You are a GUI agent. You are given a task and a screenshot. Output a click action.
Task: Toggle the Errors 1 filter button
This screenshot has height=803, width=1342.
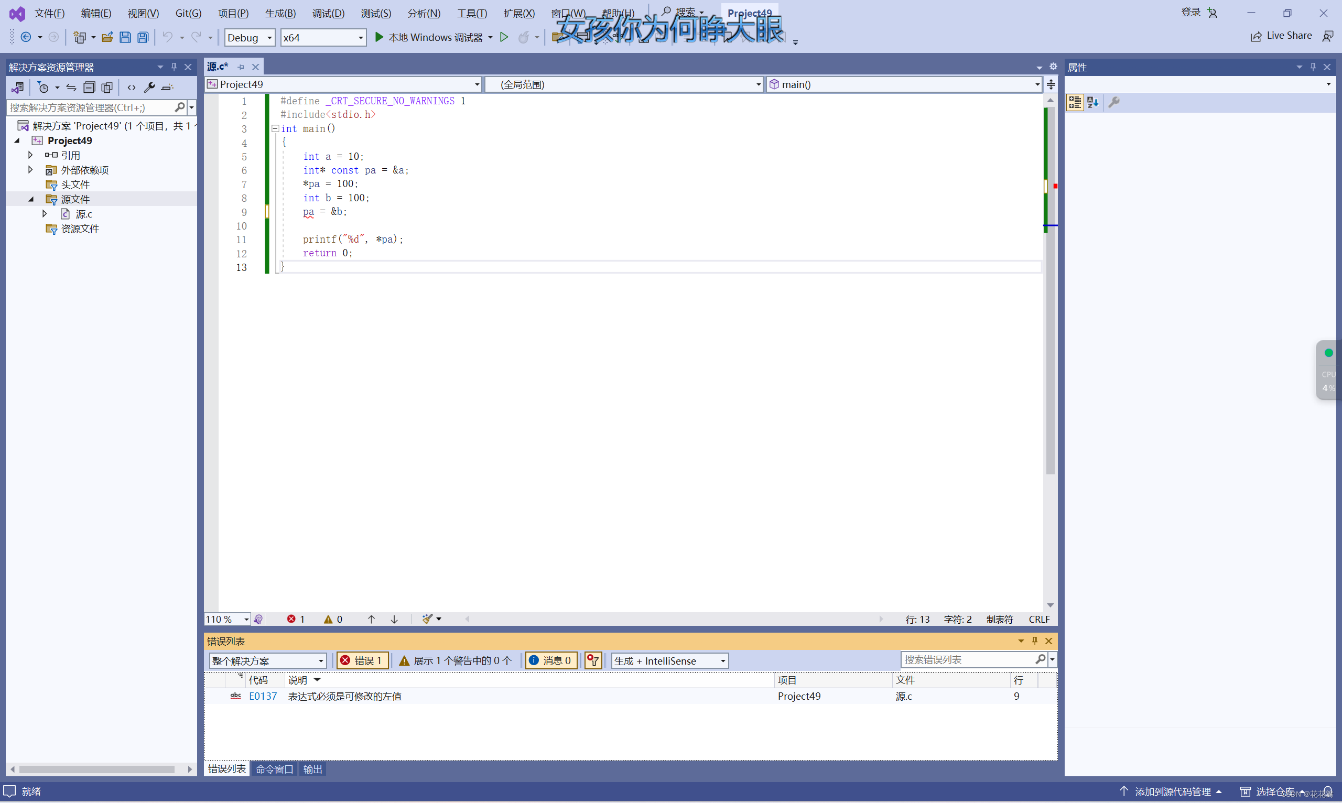click(362, 660)
